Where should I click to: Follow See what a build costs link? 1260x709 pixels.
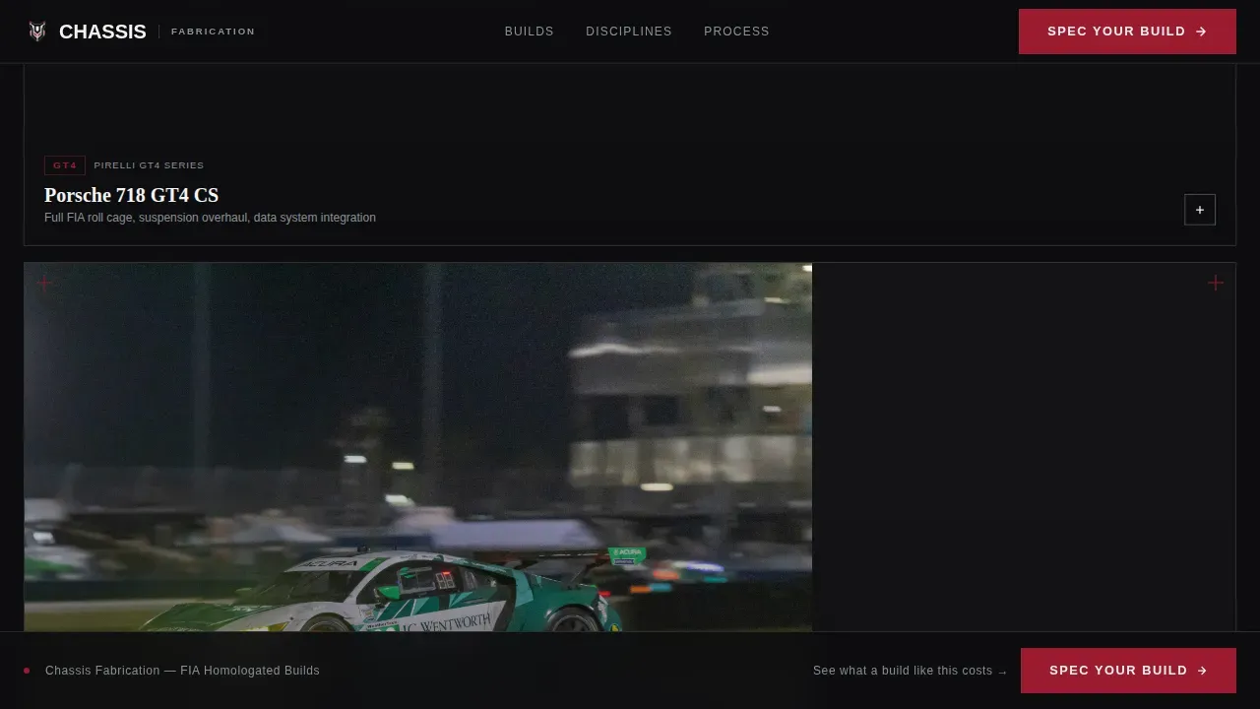[x=911, y=671]
